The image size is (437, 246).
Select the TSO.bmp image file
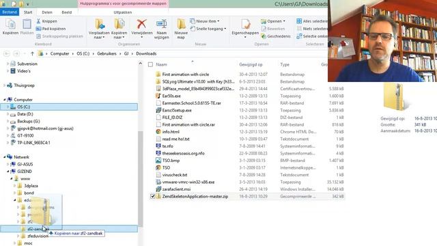pyautogui.click(x=171, y=161)
